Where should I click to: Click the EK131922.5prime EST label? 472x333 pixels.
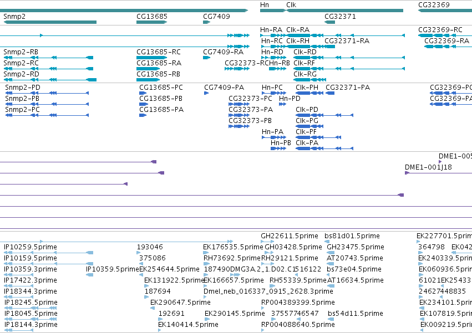coord(174,281)
